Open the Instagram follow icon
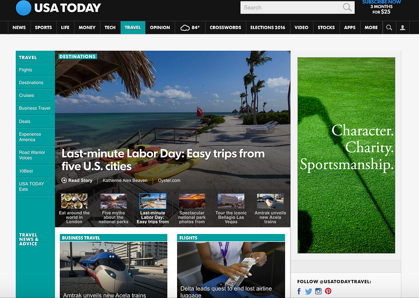Viewport: 419px width, 298px height. 318,291
